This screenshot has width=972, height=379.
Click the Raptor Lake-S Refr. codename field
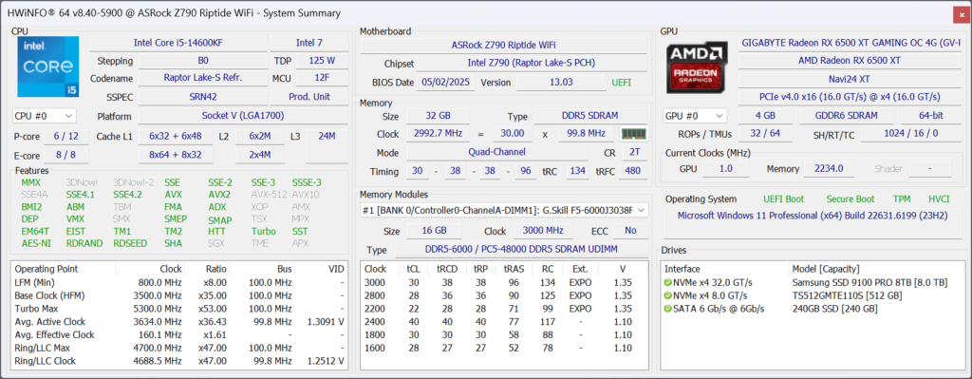[x=203, y=78]
